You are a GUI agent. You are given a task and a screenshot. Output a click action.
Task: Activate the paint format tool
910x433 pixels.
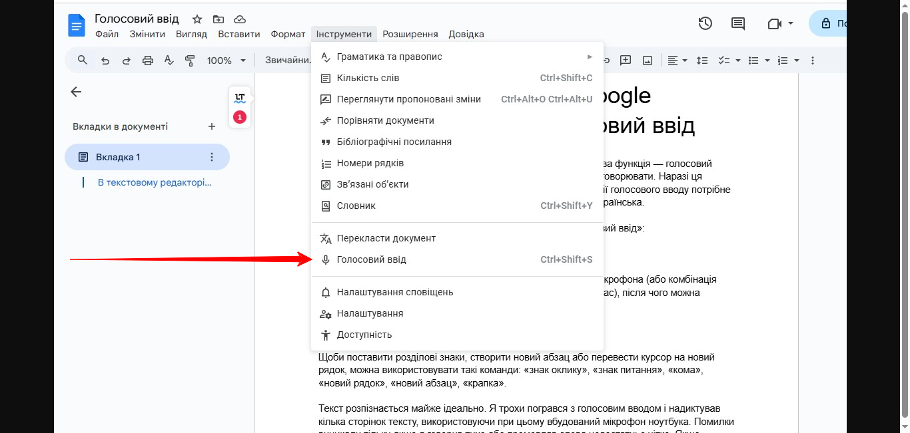[x=190, y=61]
